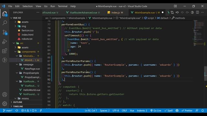207x116 pixels.
Task: Open the Explorer view in activity bar
Action: pos(5,14)
